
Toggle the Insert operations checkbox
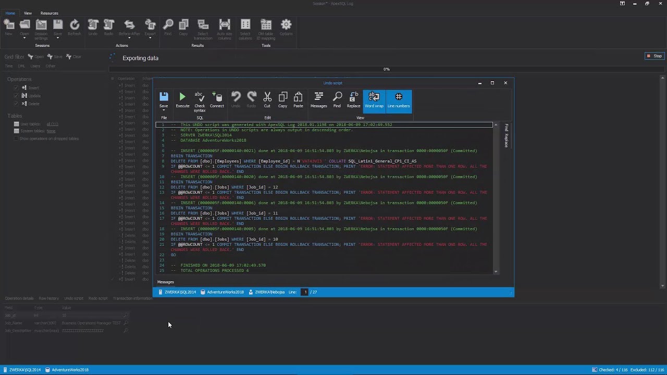(17, 87)
